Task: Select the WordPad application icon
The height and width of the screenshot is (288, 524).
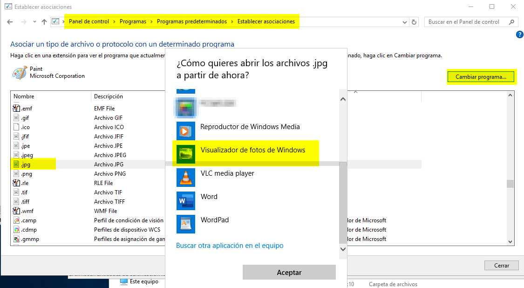Action: coord(185,224)
